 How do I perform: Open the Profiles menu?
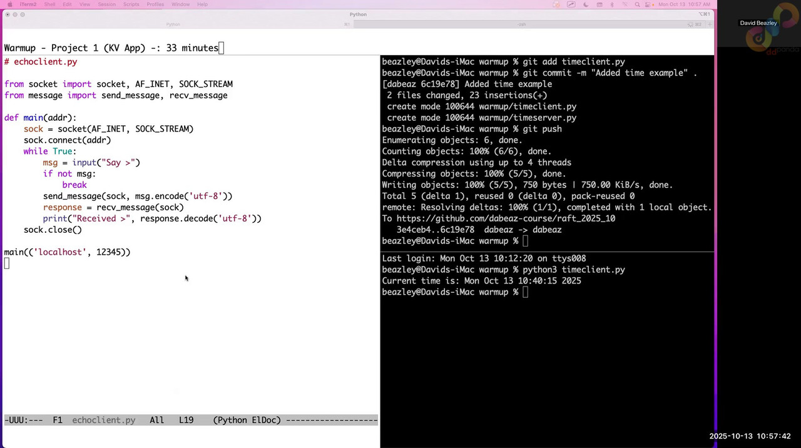[155, 4]
